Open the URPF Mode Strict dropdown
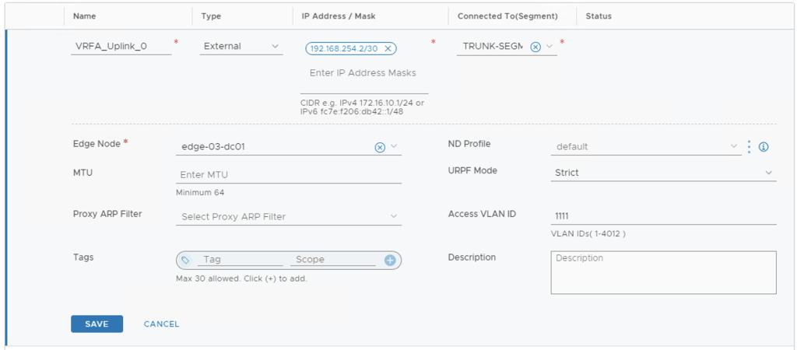This screenshot has width=797, height=350. (x=662, y=173)
